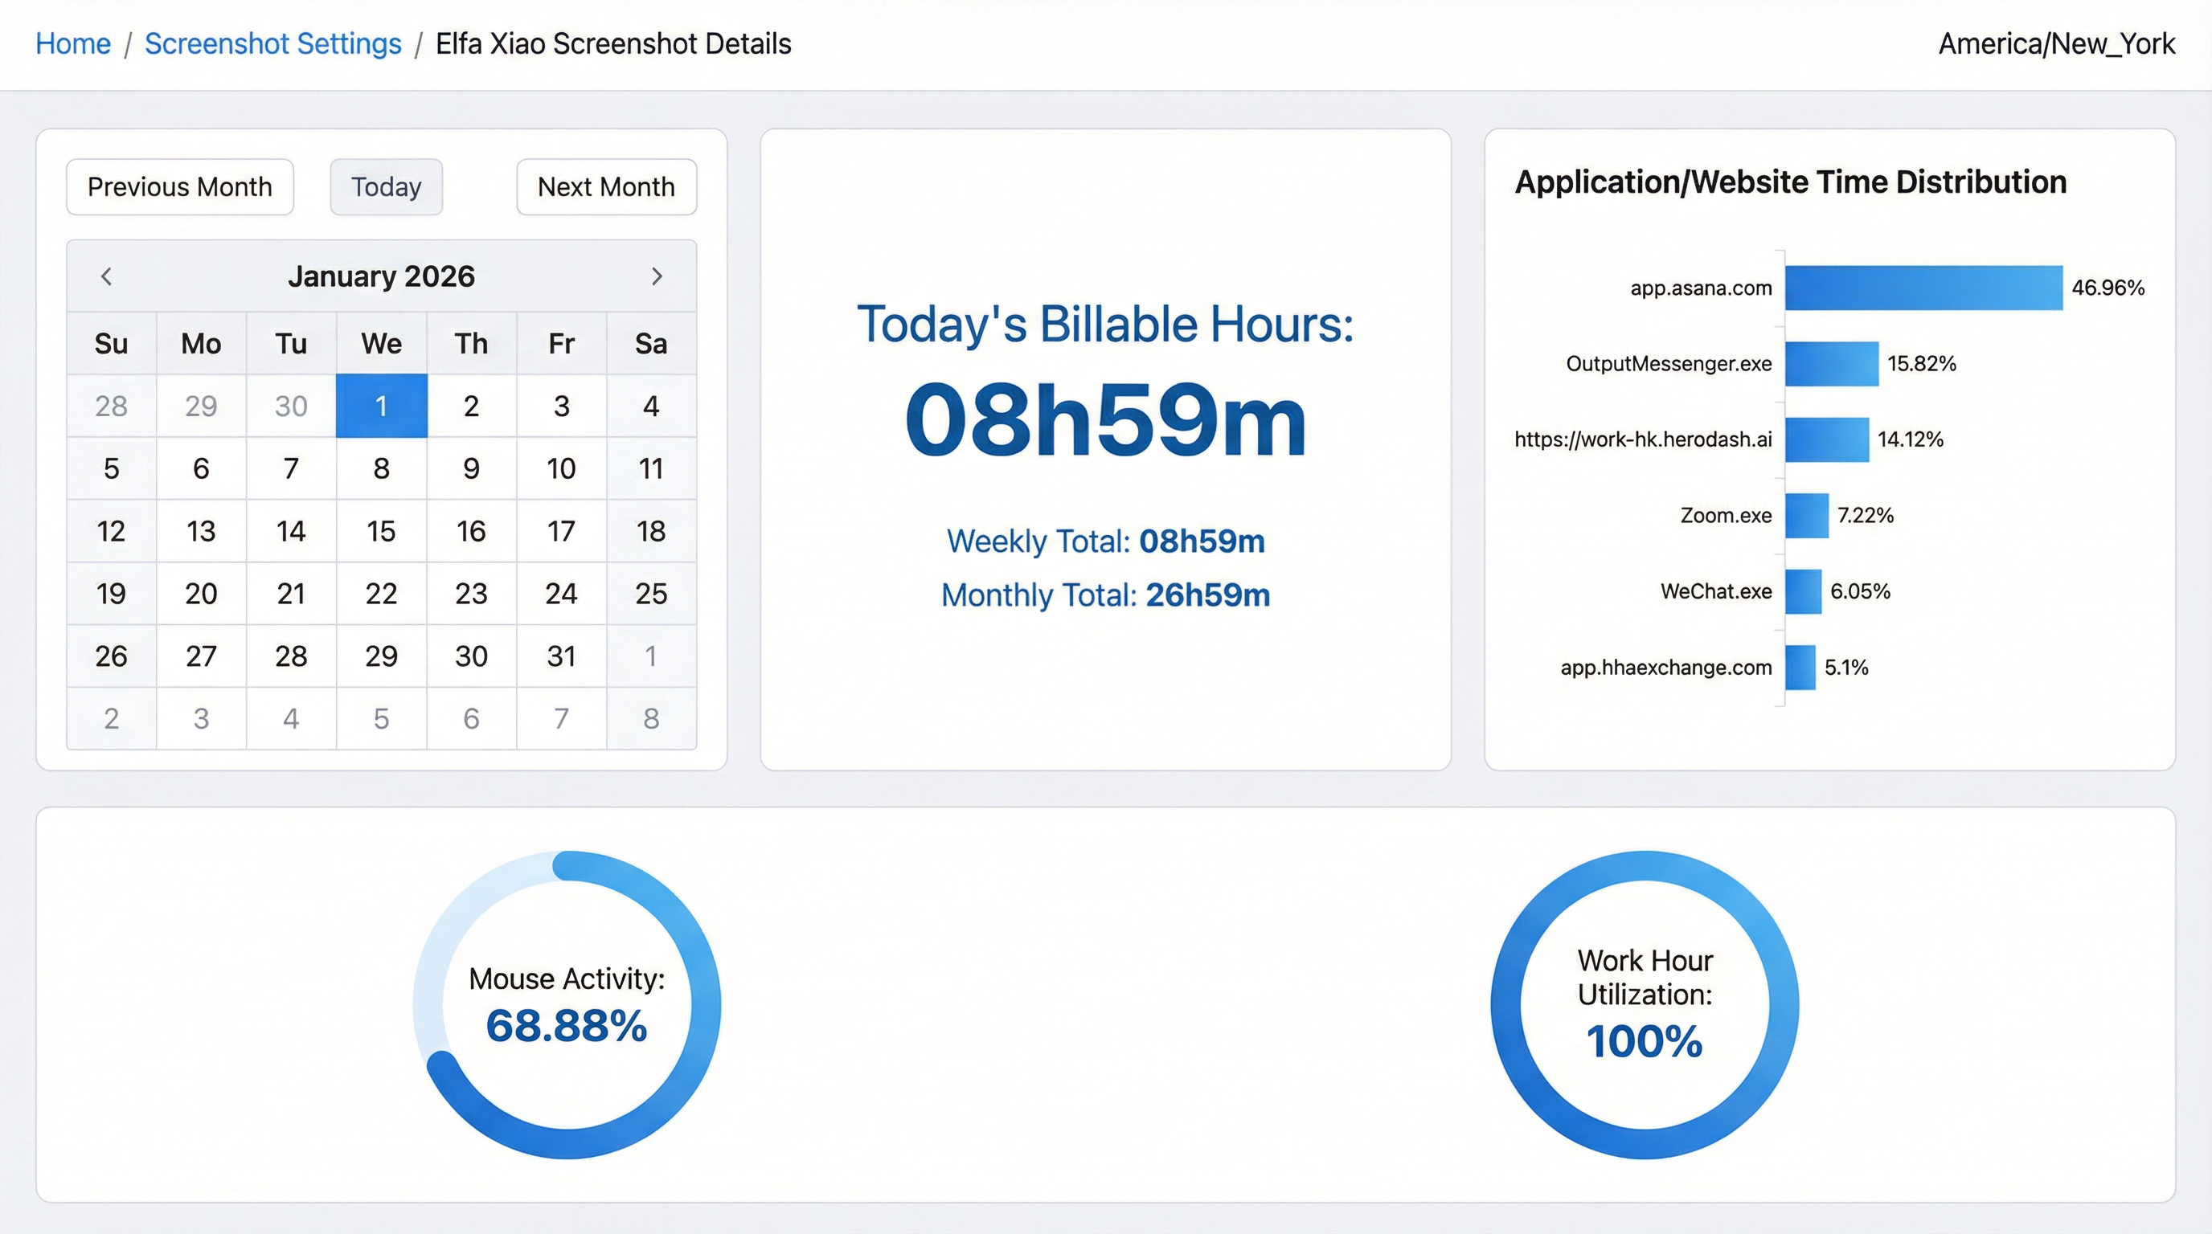This screenshot has height=1234, width=2212.
Task: Click the Zoom.exe distribution bar
Action: pyautogui.click(x=1807, y=516)
